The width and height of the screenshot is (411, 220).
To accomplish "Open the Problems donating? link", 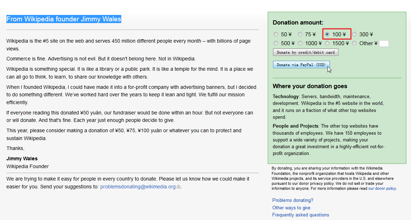I will 293,200.
